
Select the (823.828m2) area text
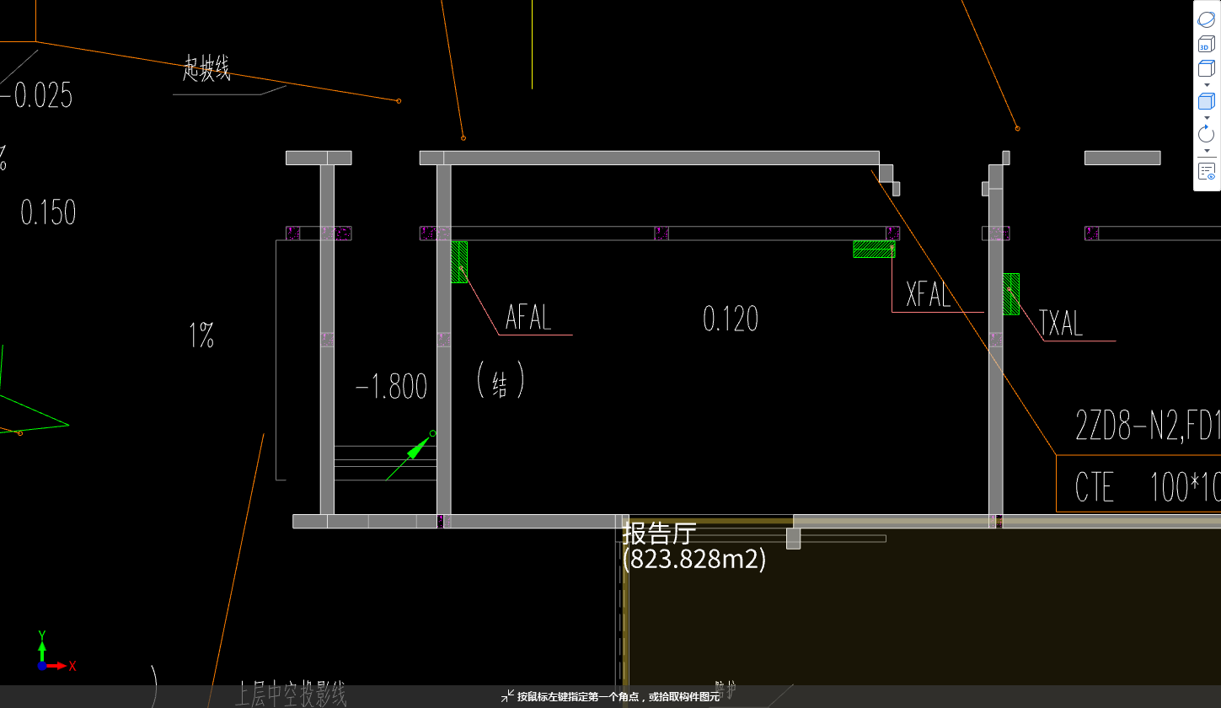694,559
